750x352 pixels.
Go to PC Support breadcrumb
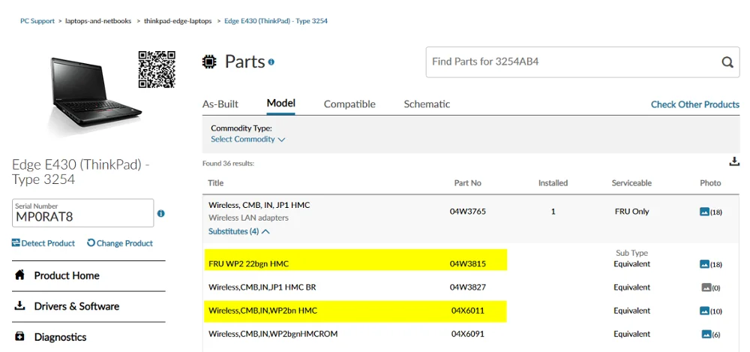point(37,21)
